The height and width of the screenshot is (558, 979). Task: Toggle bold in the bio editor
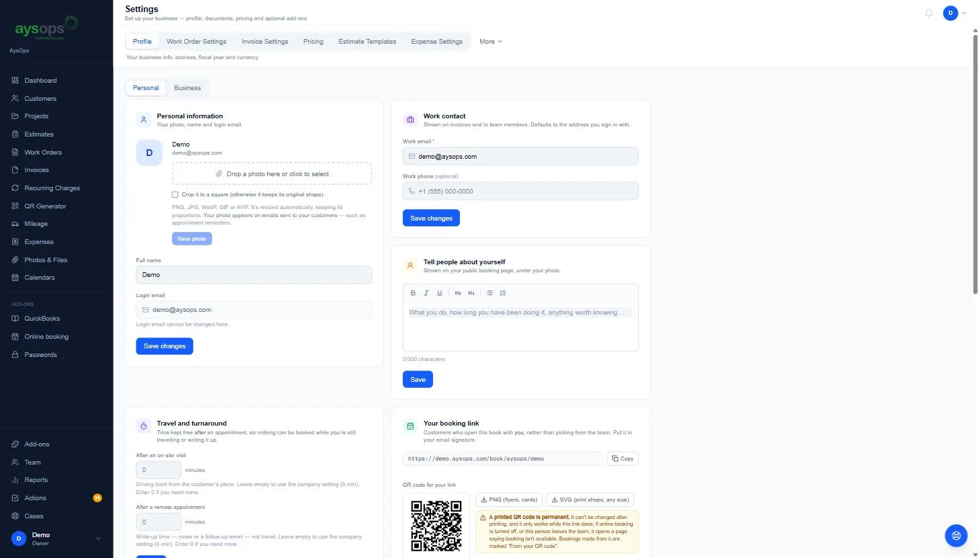414,293
